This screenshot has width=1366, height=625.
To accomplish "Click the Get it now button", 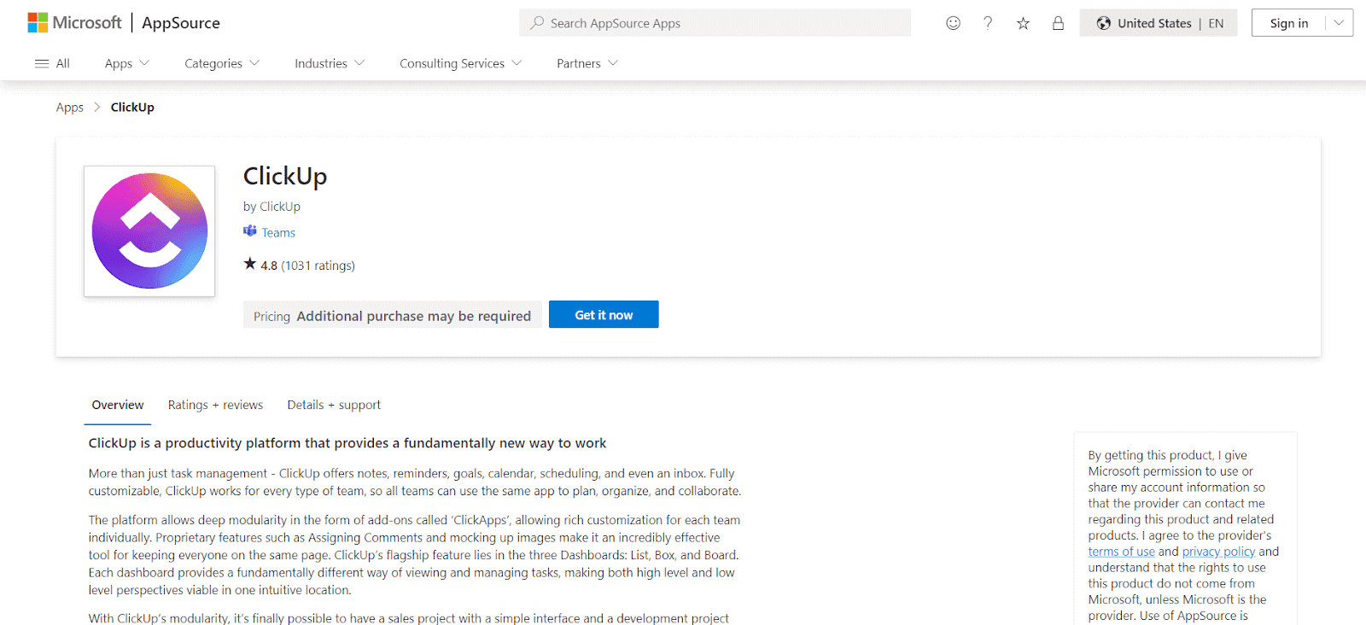I will click(x=604, y=314).
